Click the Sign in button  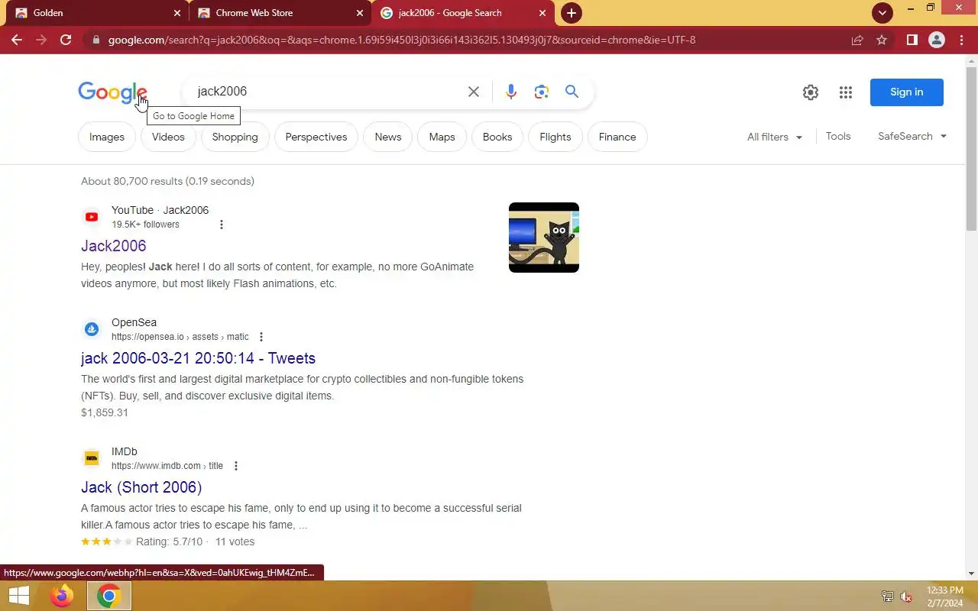coord(907,92)
